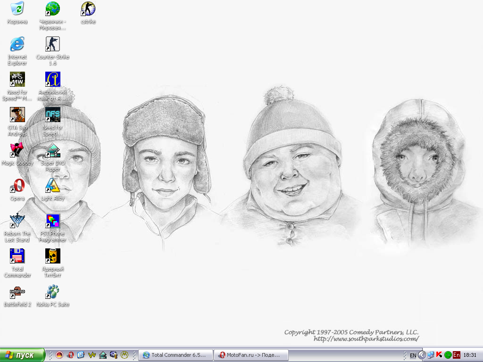This screenshot has width=483, height=362.
Task: Switch to MotoFan.ru Opera taskbar button
Action: coord(251,355)
